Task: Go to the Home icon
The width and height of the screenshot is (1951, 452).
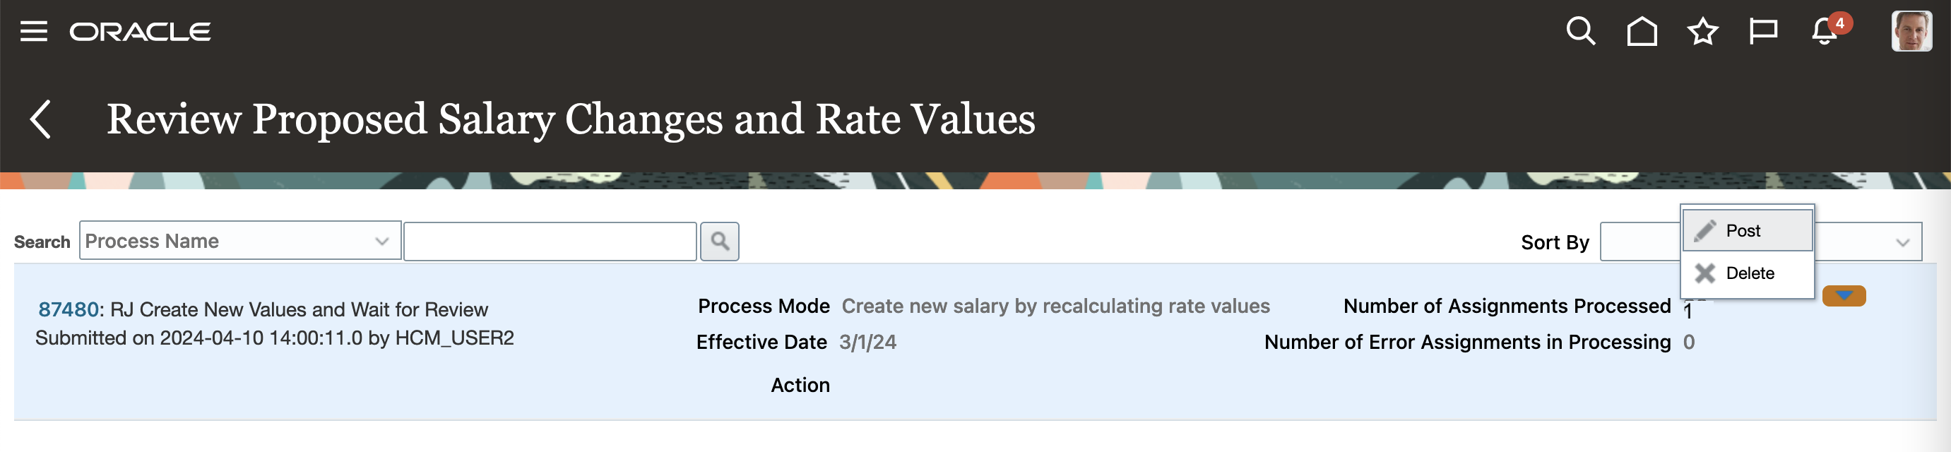Action: (x=1641, y=32)
